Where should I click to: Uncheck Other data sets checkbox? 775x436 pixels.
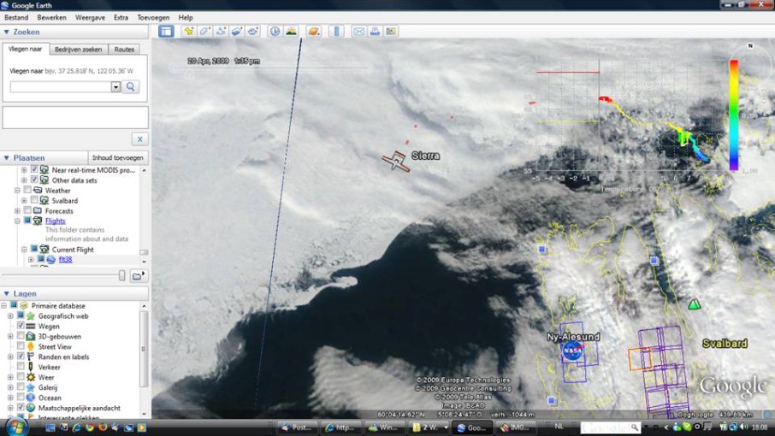[34, 180]
